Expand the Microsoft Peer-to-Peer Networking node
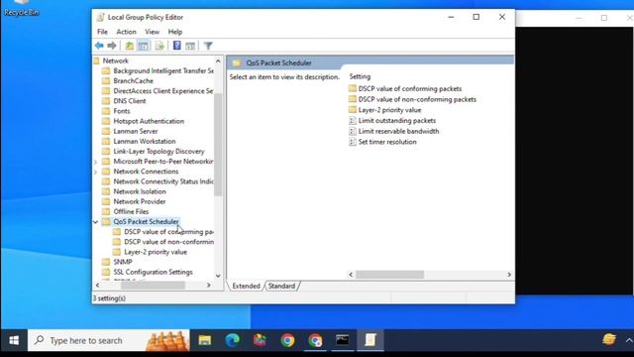Viewport: 634px width, 357px height. point(96,162)
